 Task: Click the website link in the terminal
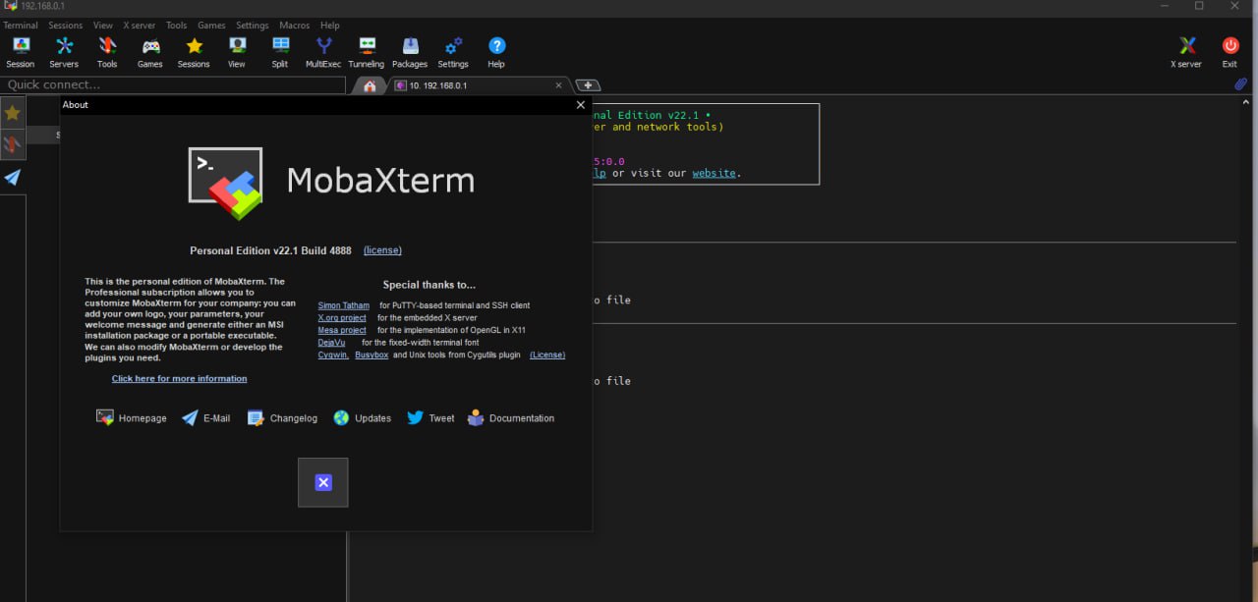pyautogui.click(x=715, y=173)
